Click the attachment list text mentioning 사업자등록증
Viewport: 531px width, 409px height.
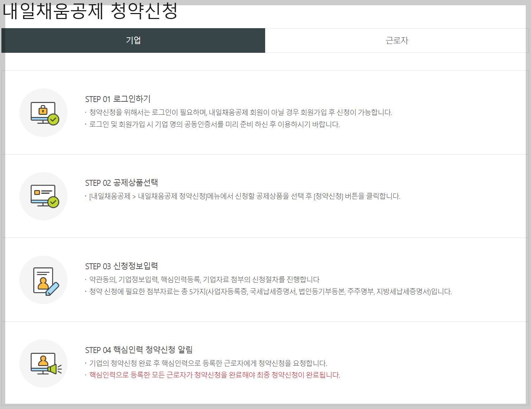269,292
